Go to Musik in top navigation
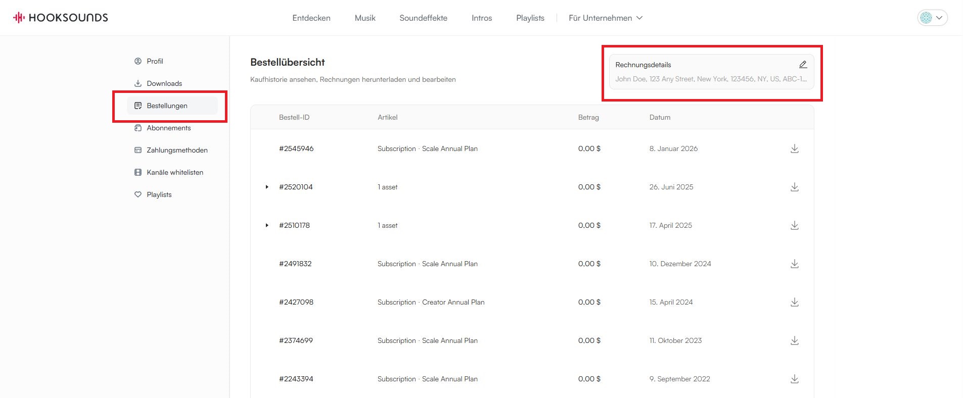The image size is (963, 398). pyautogui.click(x=364, y=18)
